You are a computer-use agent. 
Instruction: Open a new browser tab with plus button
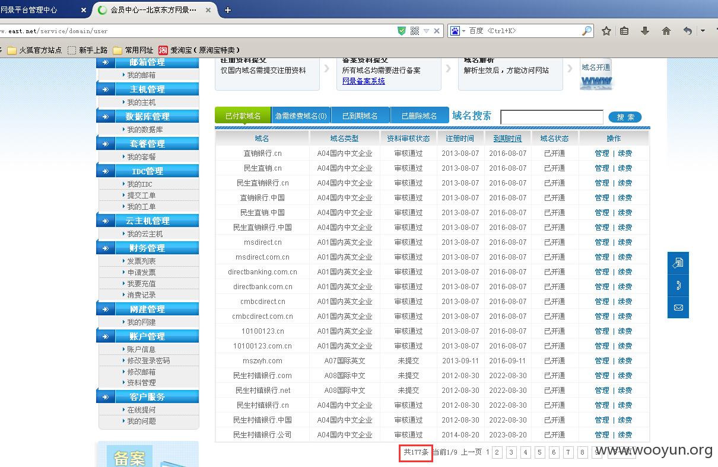228,10
